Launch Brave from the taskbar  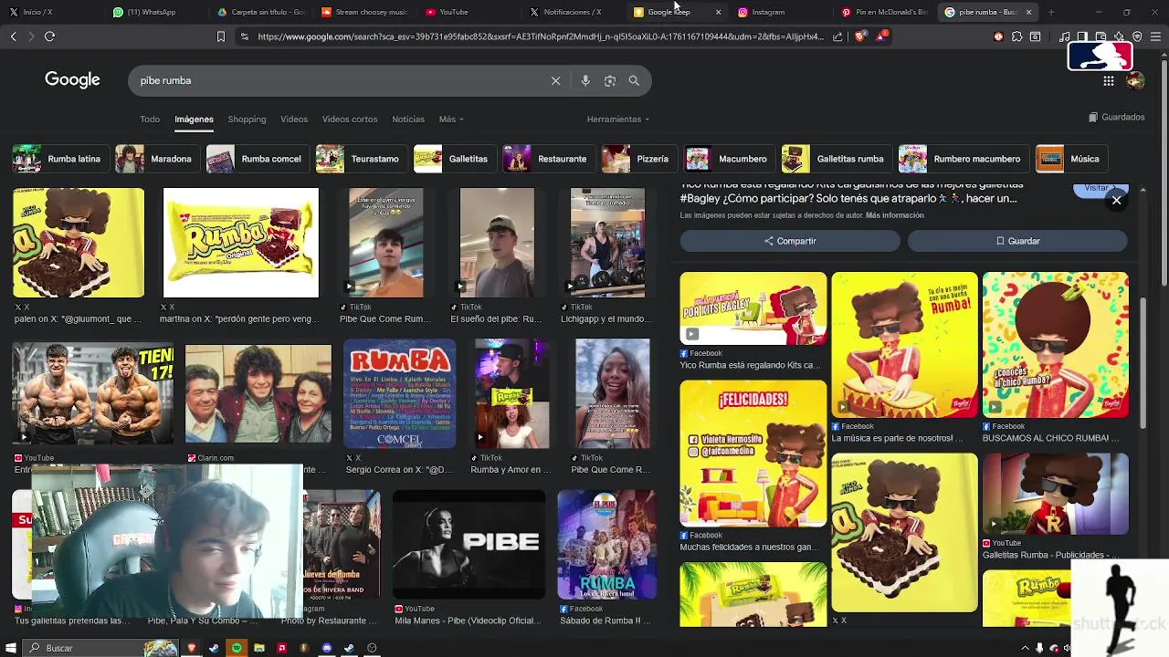pos(192,648)
